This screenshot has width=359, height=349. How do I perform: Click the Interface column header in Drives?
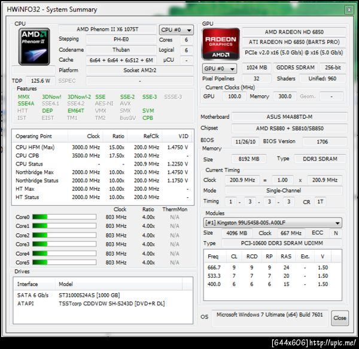(x=34, y=284)
